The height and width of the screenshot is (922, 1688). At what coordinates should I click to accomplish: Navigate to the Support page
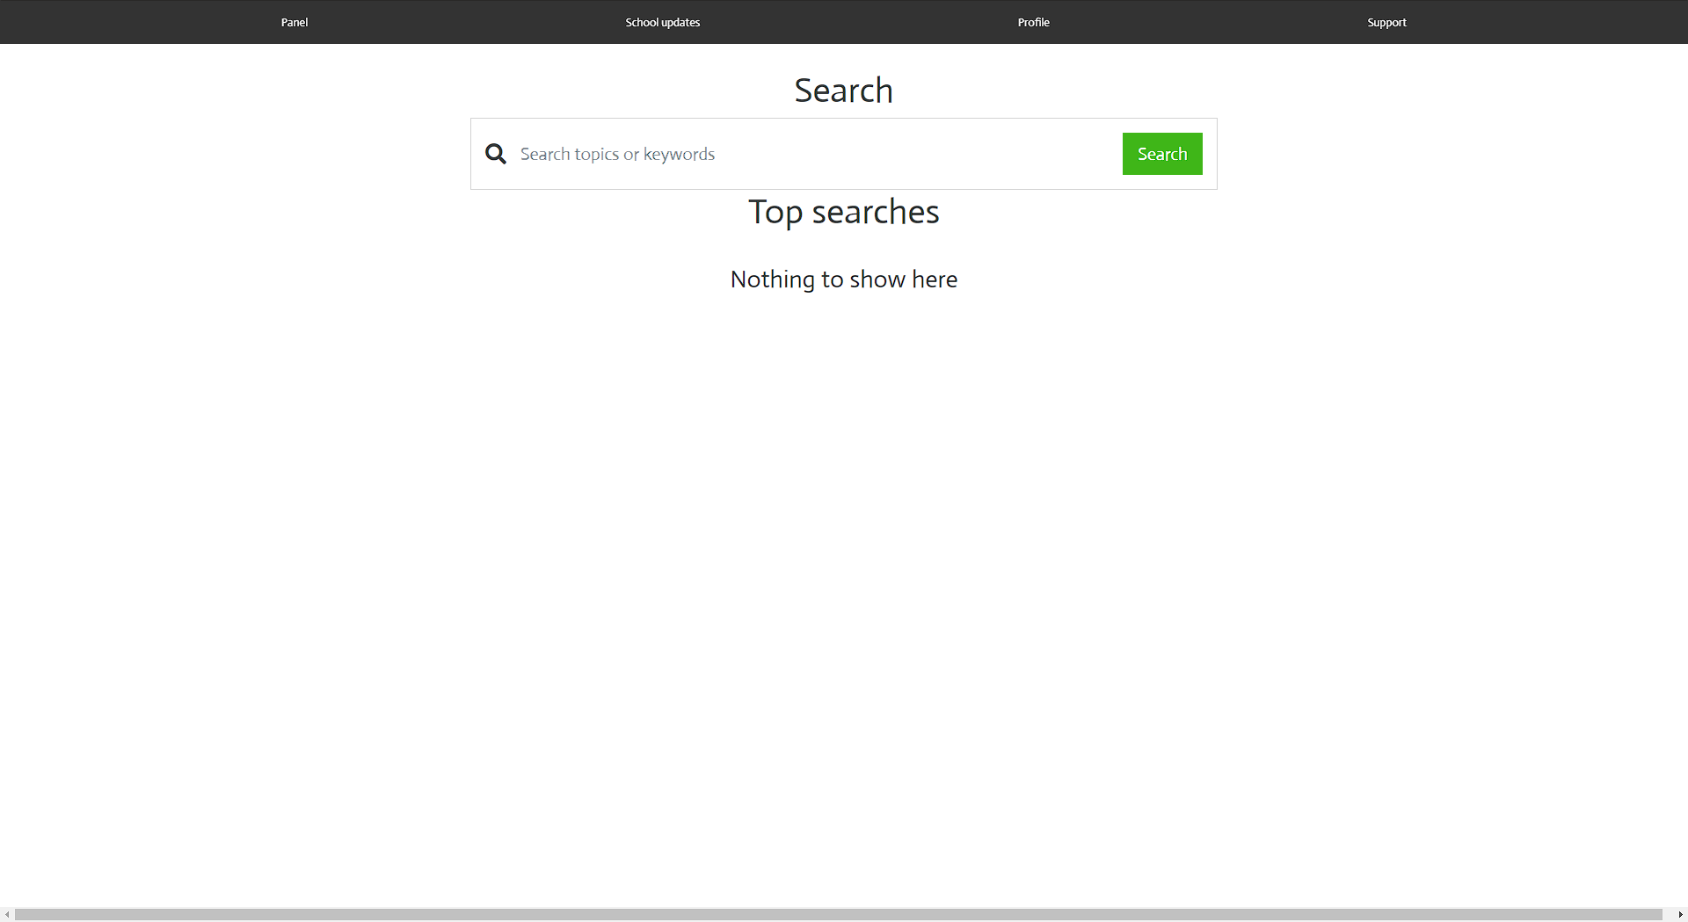click(x=1386, y=22)
